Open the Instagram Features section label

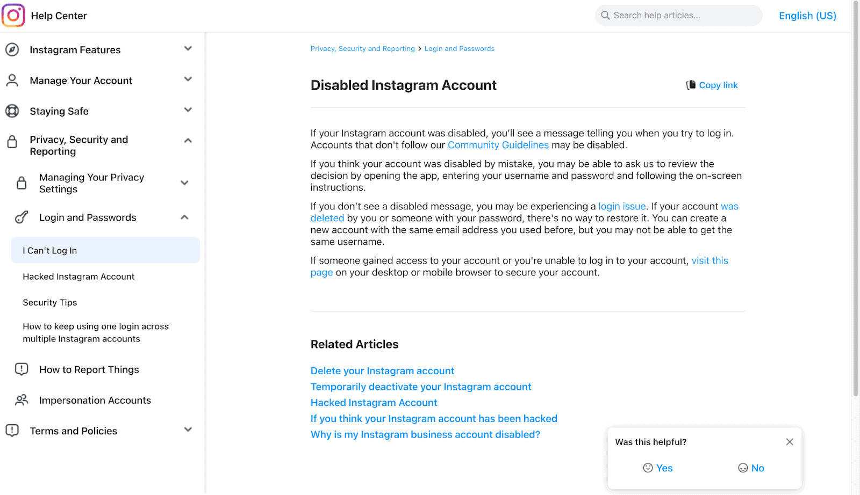[75, 50]
